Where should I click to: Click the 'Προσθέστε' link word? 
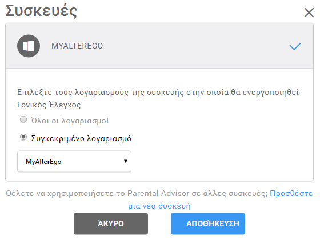coord(291,193)
